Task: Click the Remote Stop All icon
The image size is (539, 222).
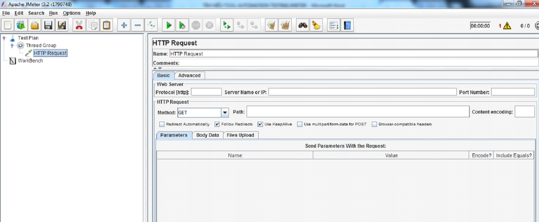Action: click(241, 25)
